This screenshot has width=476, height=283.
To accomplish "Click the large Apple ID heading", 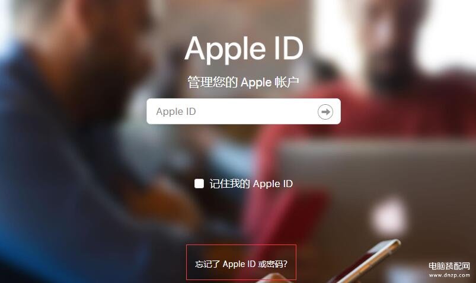I will click(244, 49).
